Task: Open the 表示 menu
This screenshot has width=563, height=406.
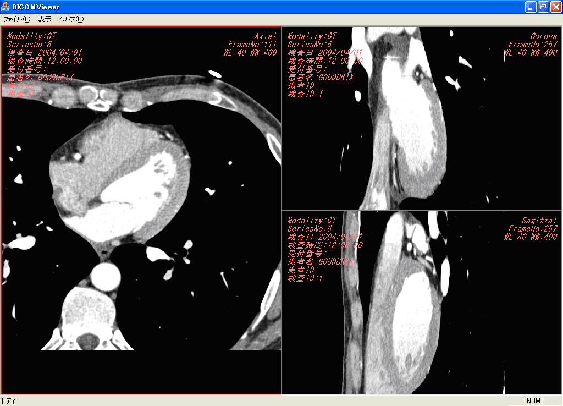Action: [x=45, y=19]
